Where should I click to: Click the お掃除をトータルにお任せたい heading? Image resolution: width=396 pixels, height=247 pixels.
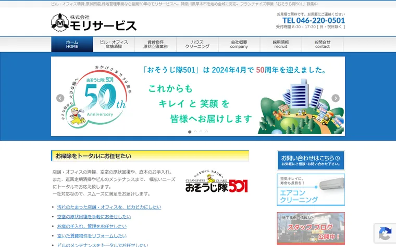click(150, 156)
